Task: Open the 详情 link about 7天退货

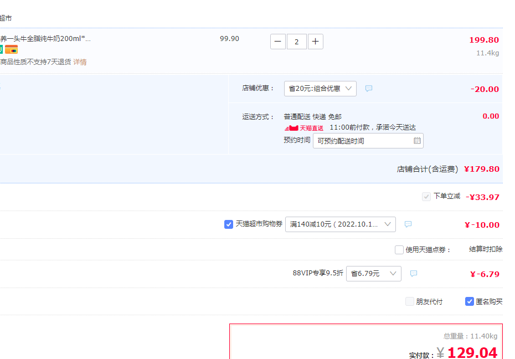Action: 80,62
